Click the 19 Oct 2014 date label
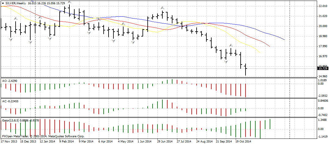This screenshot has width=329, height=144. click(243, 142)
